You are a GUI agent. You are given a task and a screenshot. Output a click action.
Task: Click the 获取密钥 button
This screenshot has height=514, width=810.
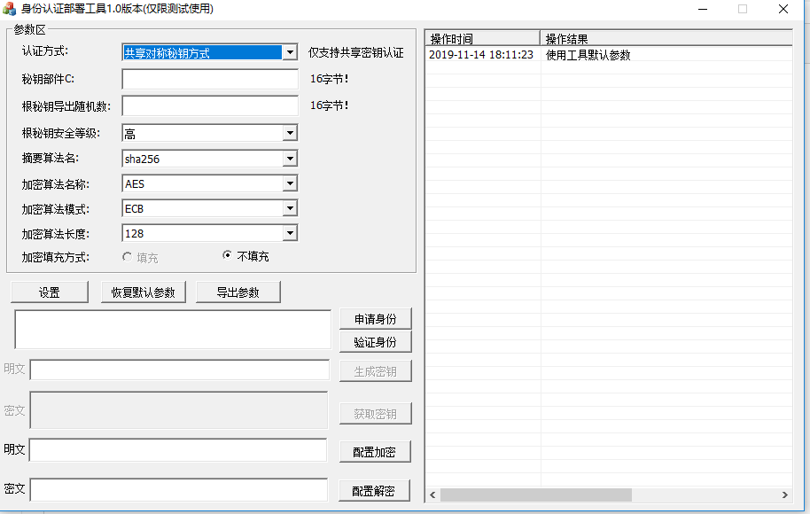(x=376, y=414)
